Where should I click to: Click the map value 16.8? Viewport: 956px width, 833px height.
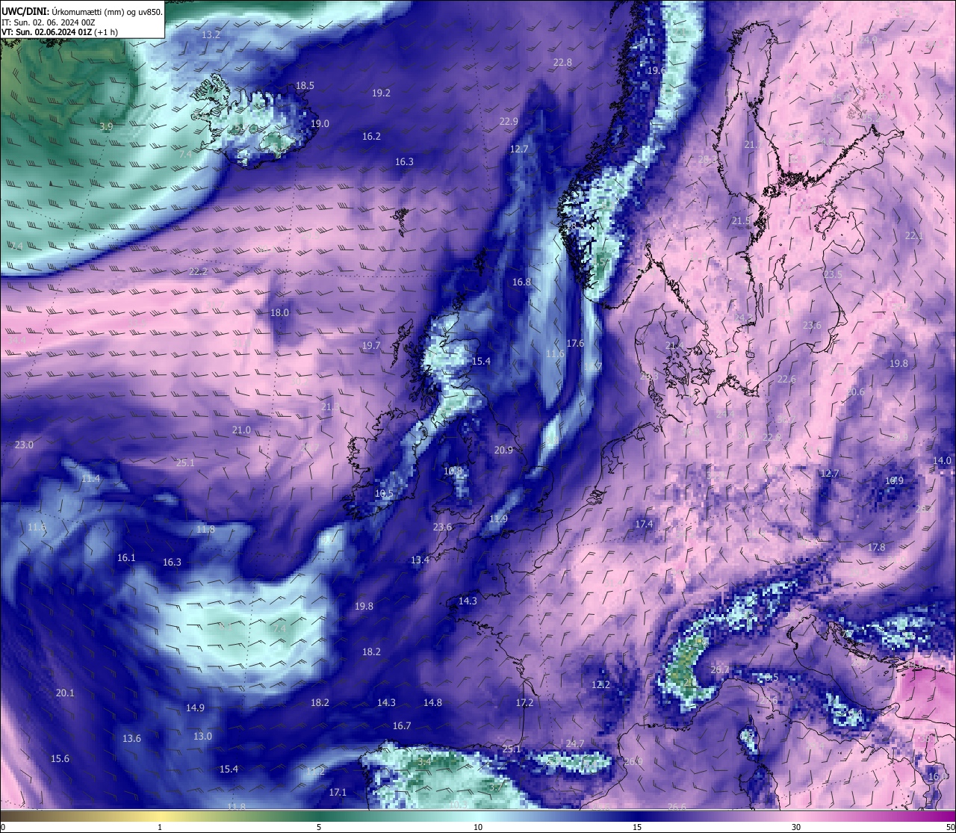point(521,282)
